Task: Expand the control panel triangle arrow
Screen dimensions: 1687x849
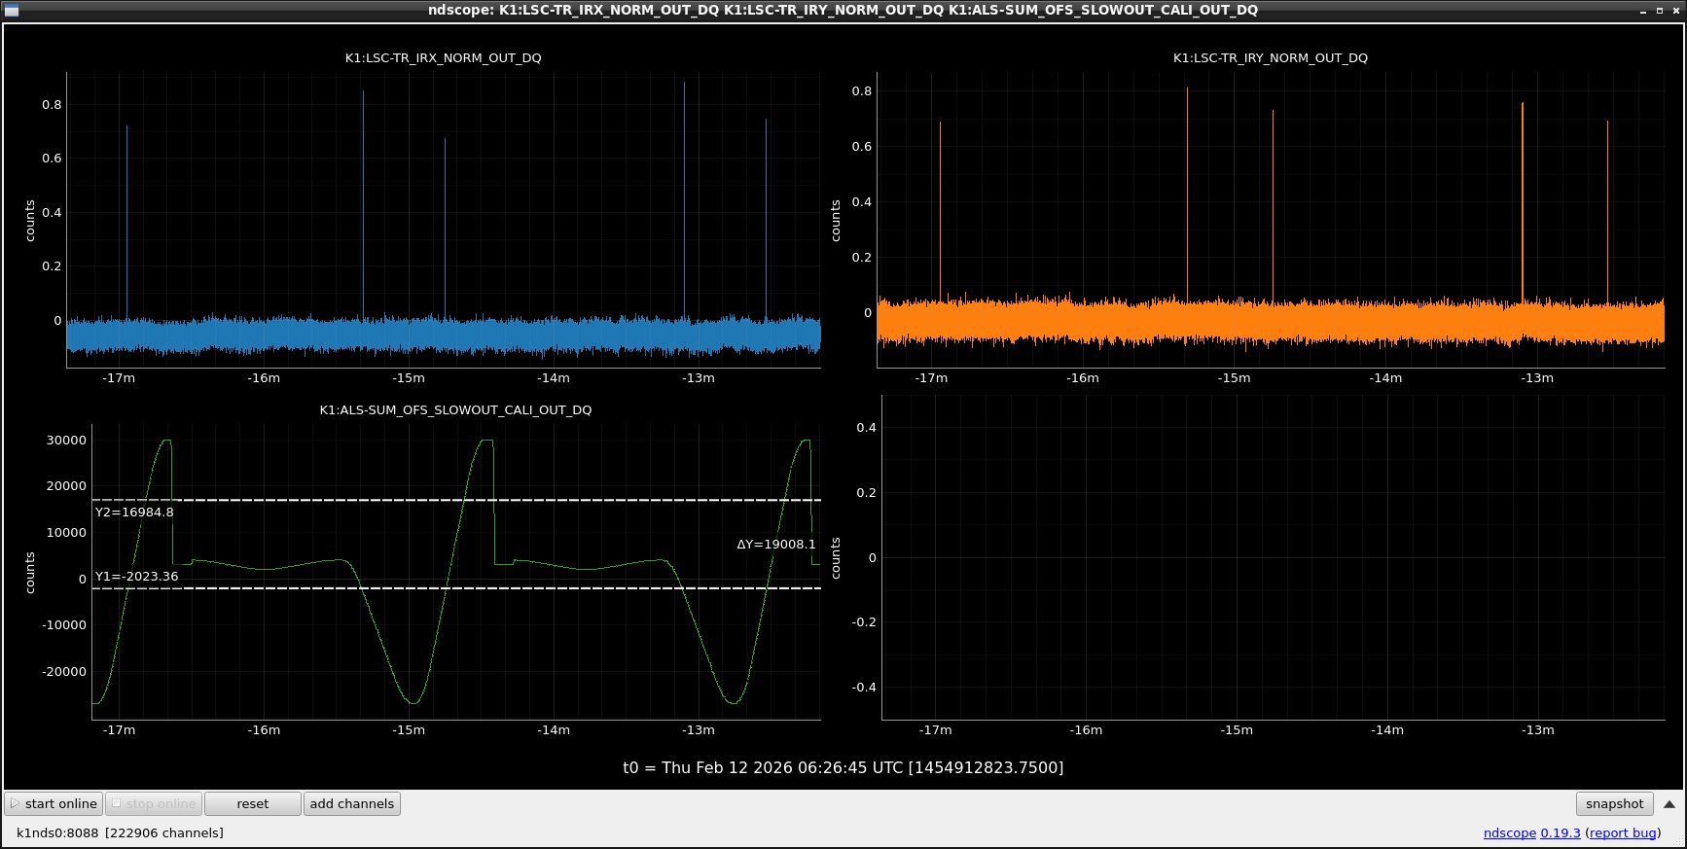Action: [1669, 804]
